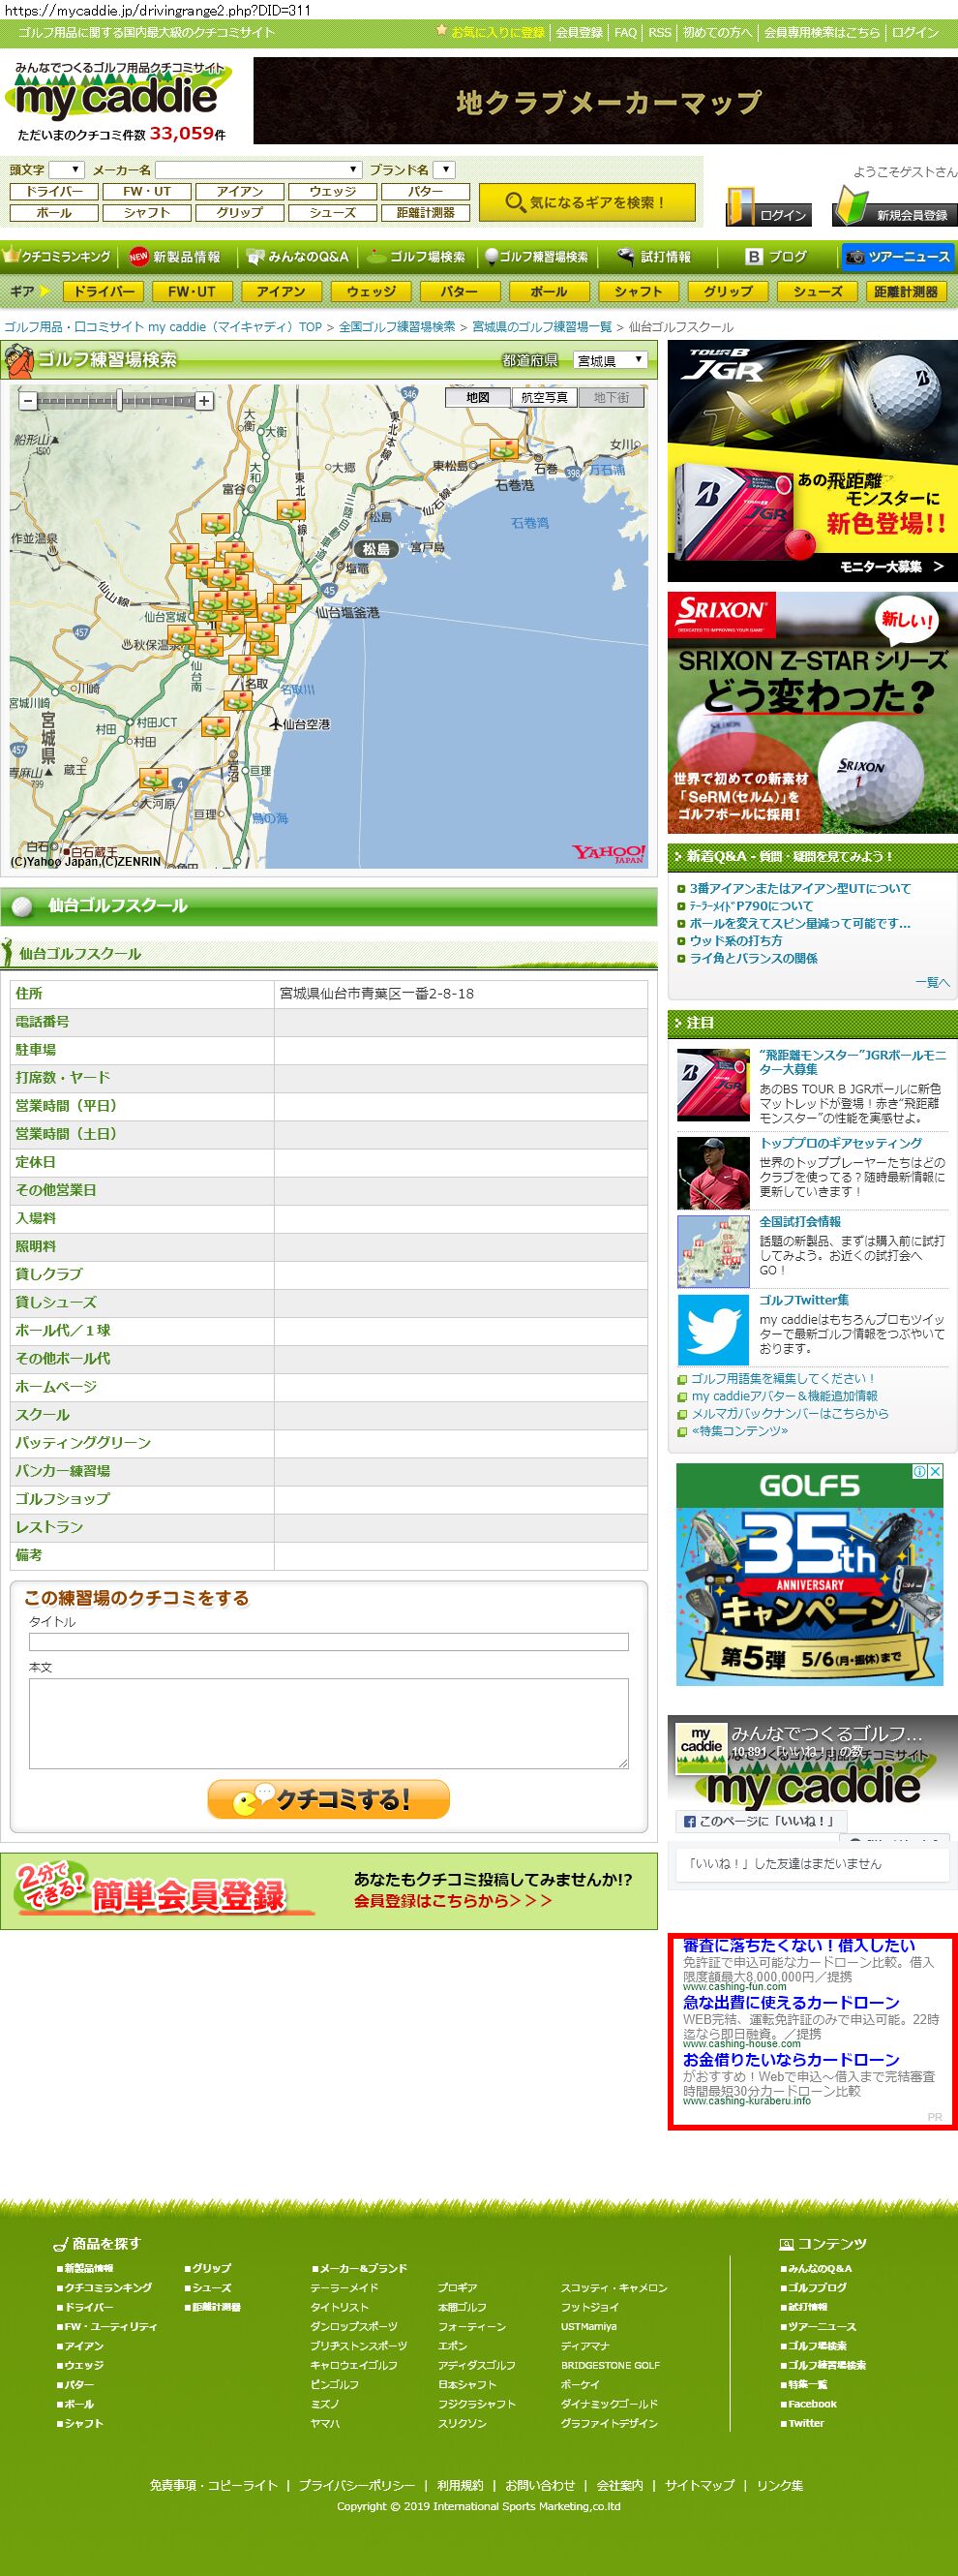Click the 簡単会員登録 banner
Screen dimensions: 958x2576
point(329,1890)
